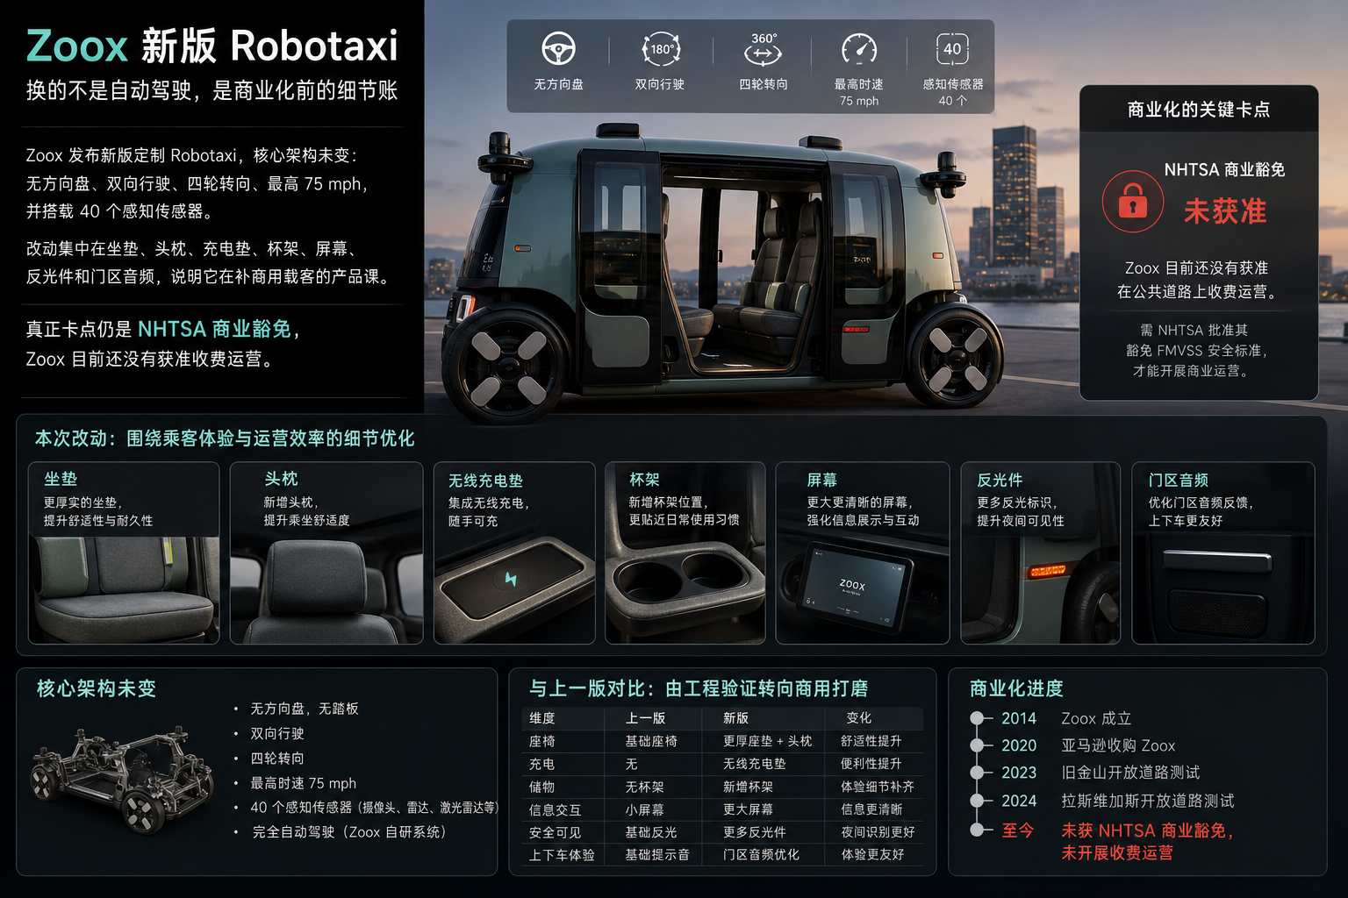Open the 坐垫 seat cushion photo

click(124, 590)
